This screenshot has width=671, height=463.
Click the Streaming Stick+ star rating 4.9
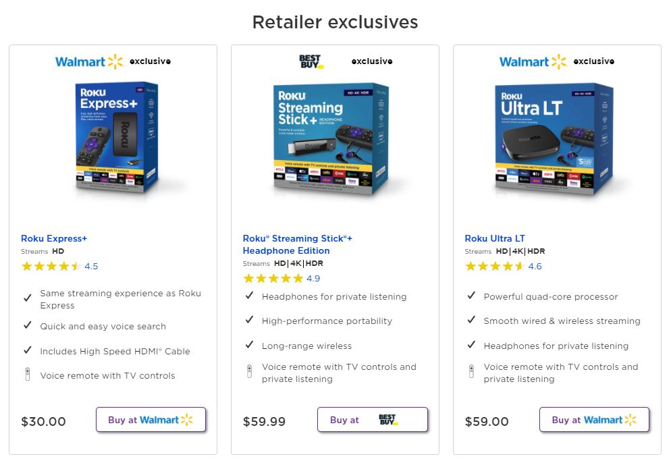(x=281, y=279)
